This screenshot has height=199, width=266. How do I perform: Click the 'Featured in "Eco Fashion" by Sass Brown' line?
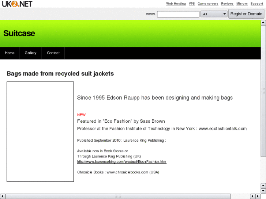pos(121,121)
